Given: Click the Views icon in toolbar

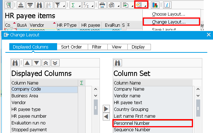Looking at the screenshot, I should point(112,5).
